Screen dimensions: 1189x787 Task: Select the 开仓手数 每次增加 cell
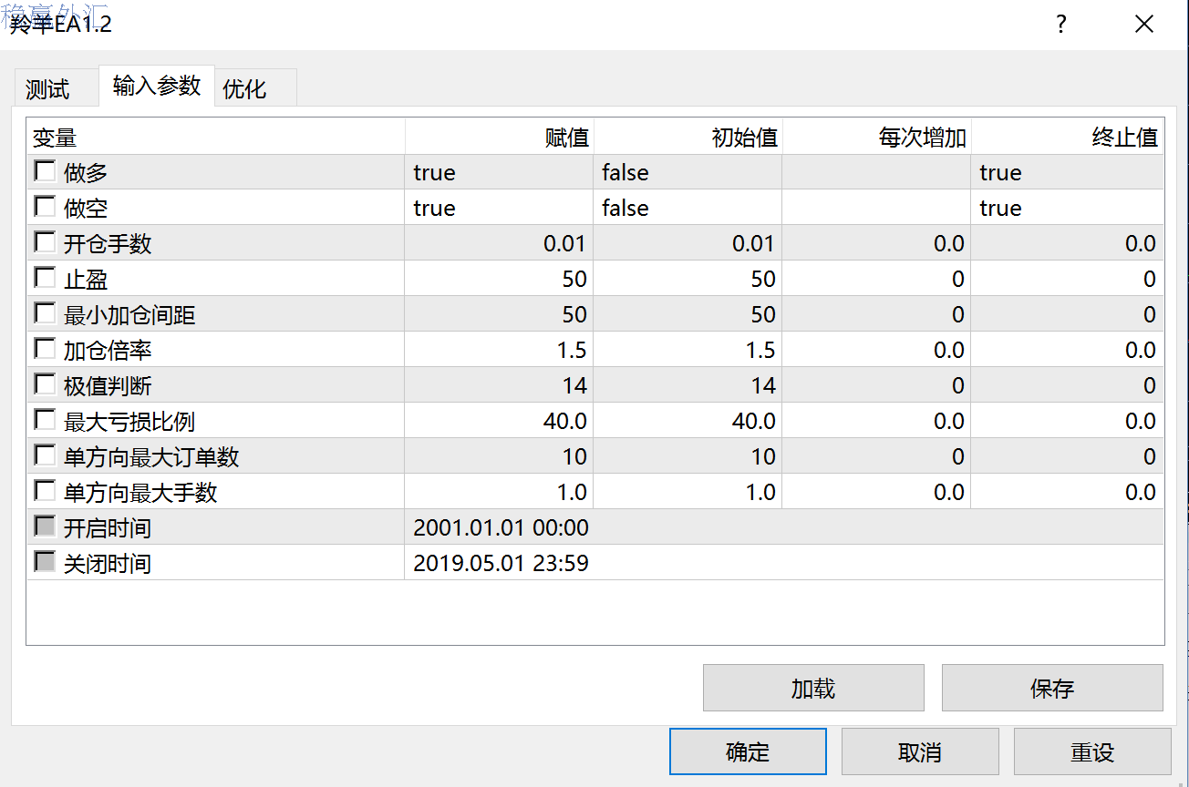pyautogui.click(x=877, y=243)
